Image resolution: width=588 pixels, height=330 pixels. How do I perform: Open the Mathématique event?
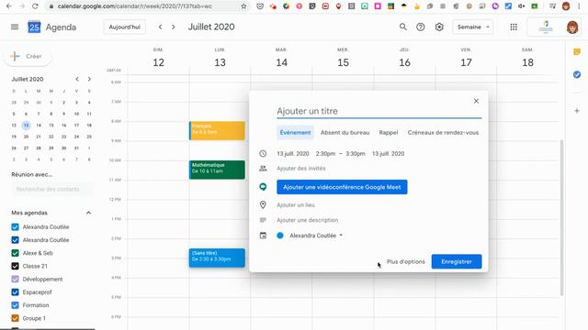pyautogui.click(x=217, y=170)
